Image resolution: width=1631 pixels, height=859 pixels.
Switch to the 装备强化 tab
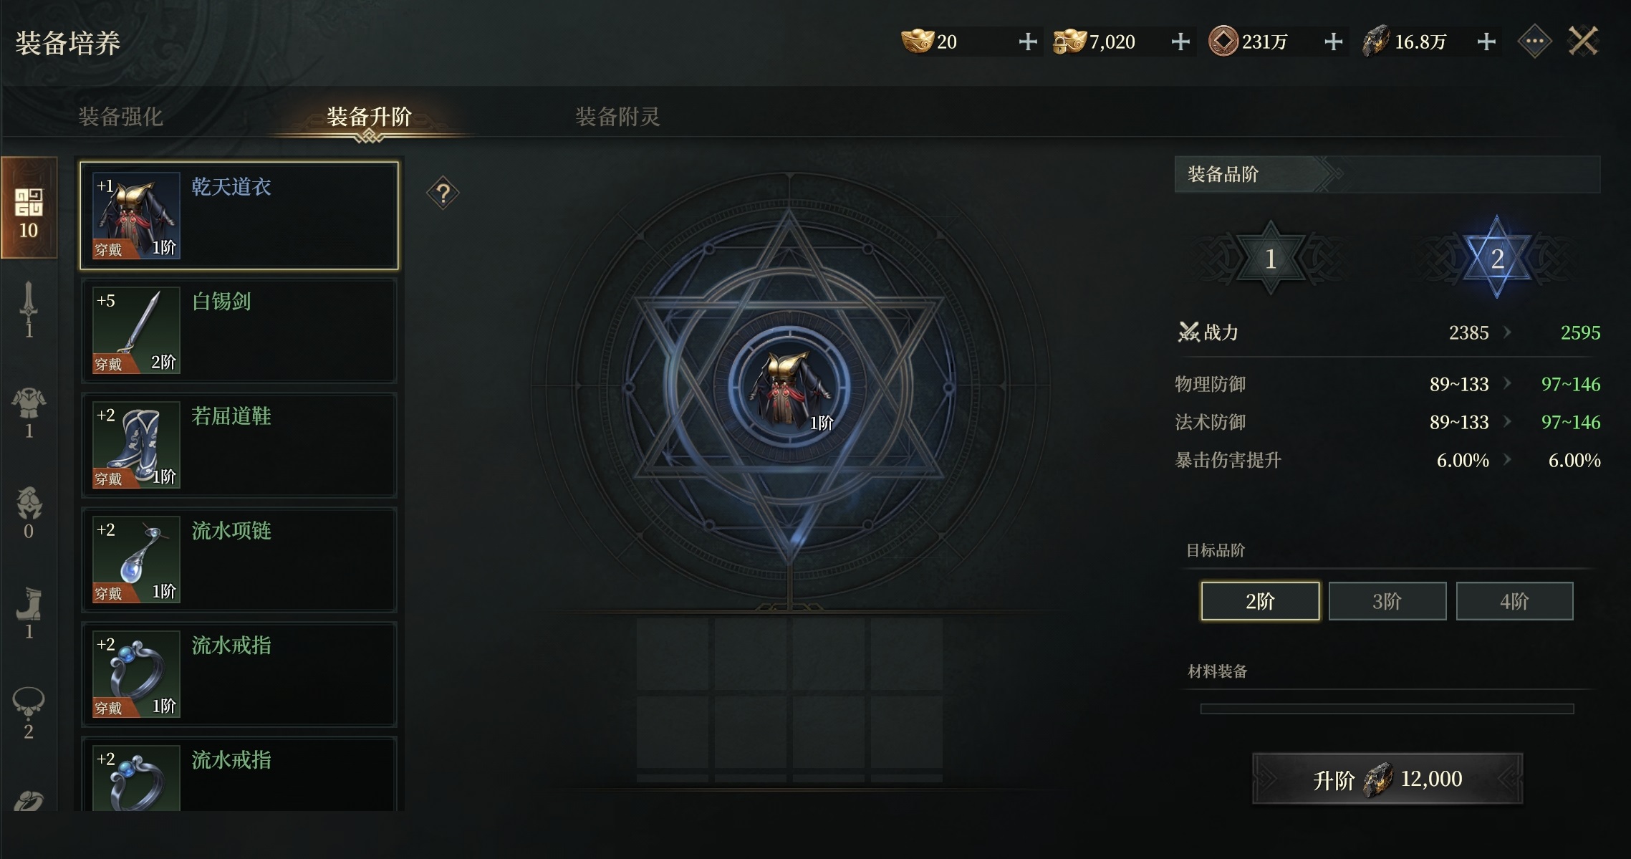(x=120, y=116)
